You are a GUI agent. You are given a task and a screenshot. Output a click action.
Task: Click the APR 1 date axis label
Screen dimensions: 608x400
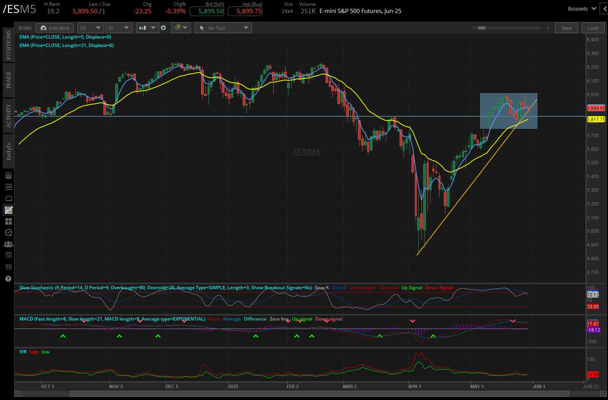[414, 386]
